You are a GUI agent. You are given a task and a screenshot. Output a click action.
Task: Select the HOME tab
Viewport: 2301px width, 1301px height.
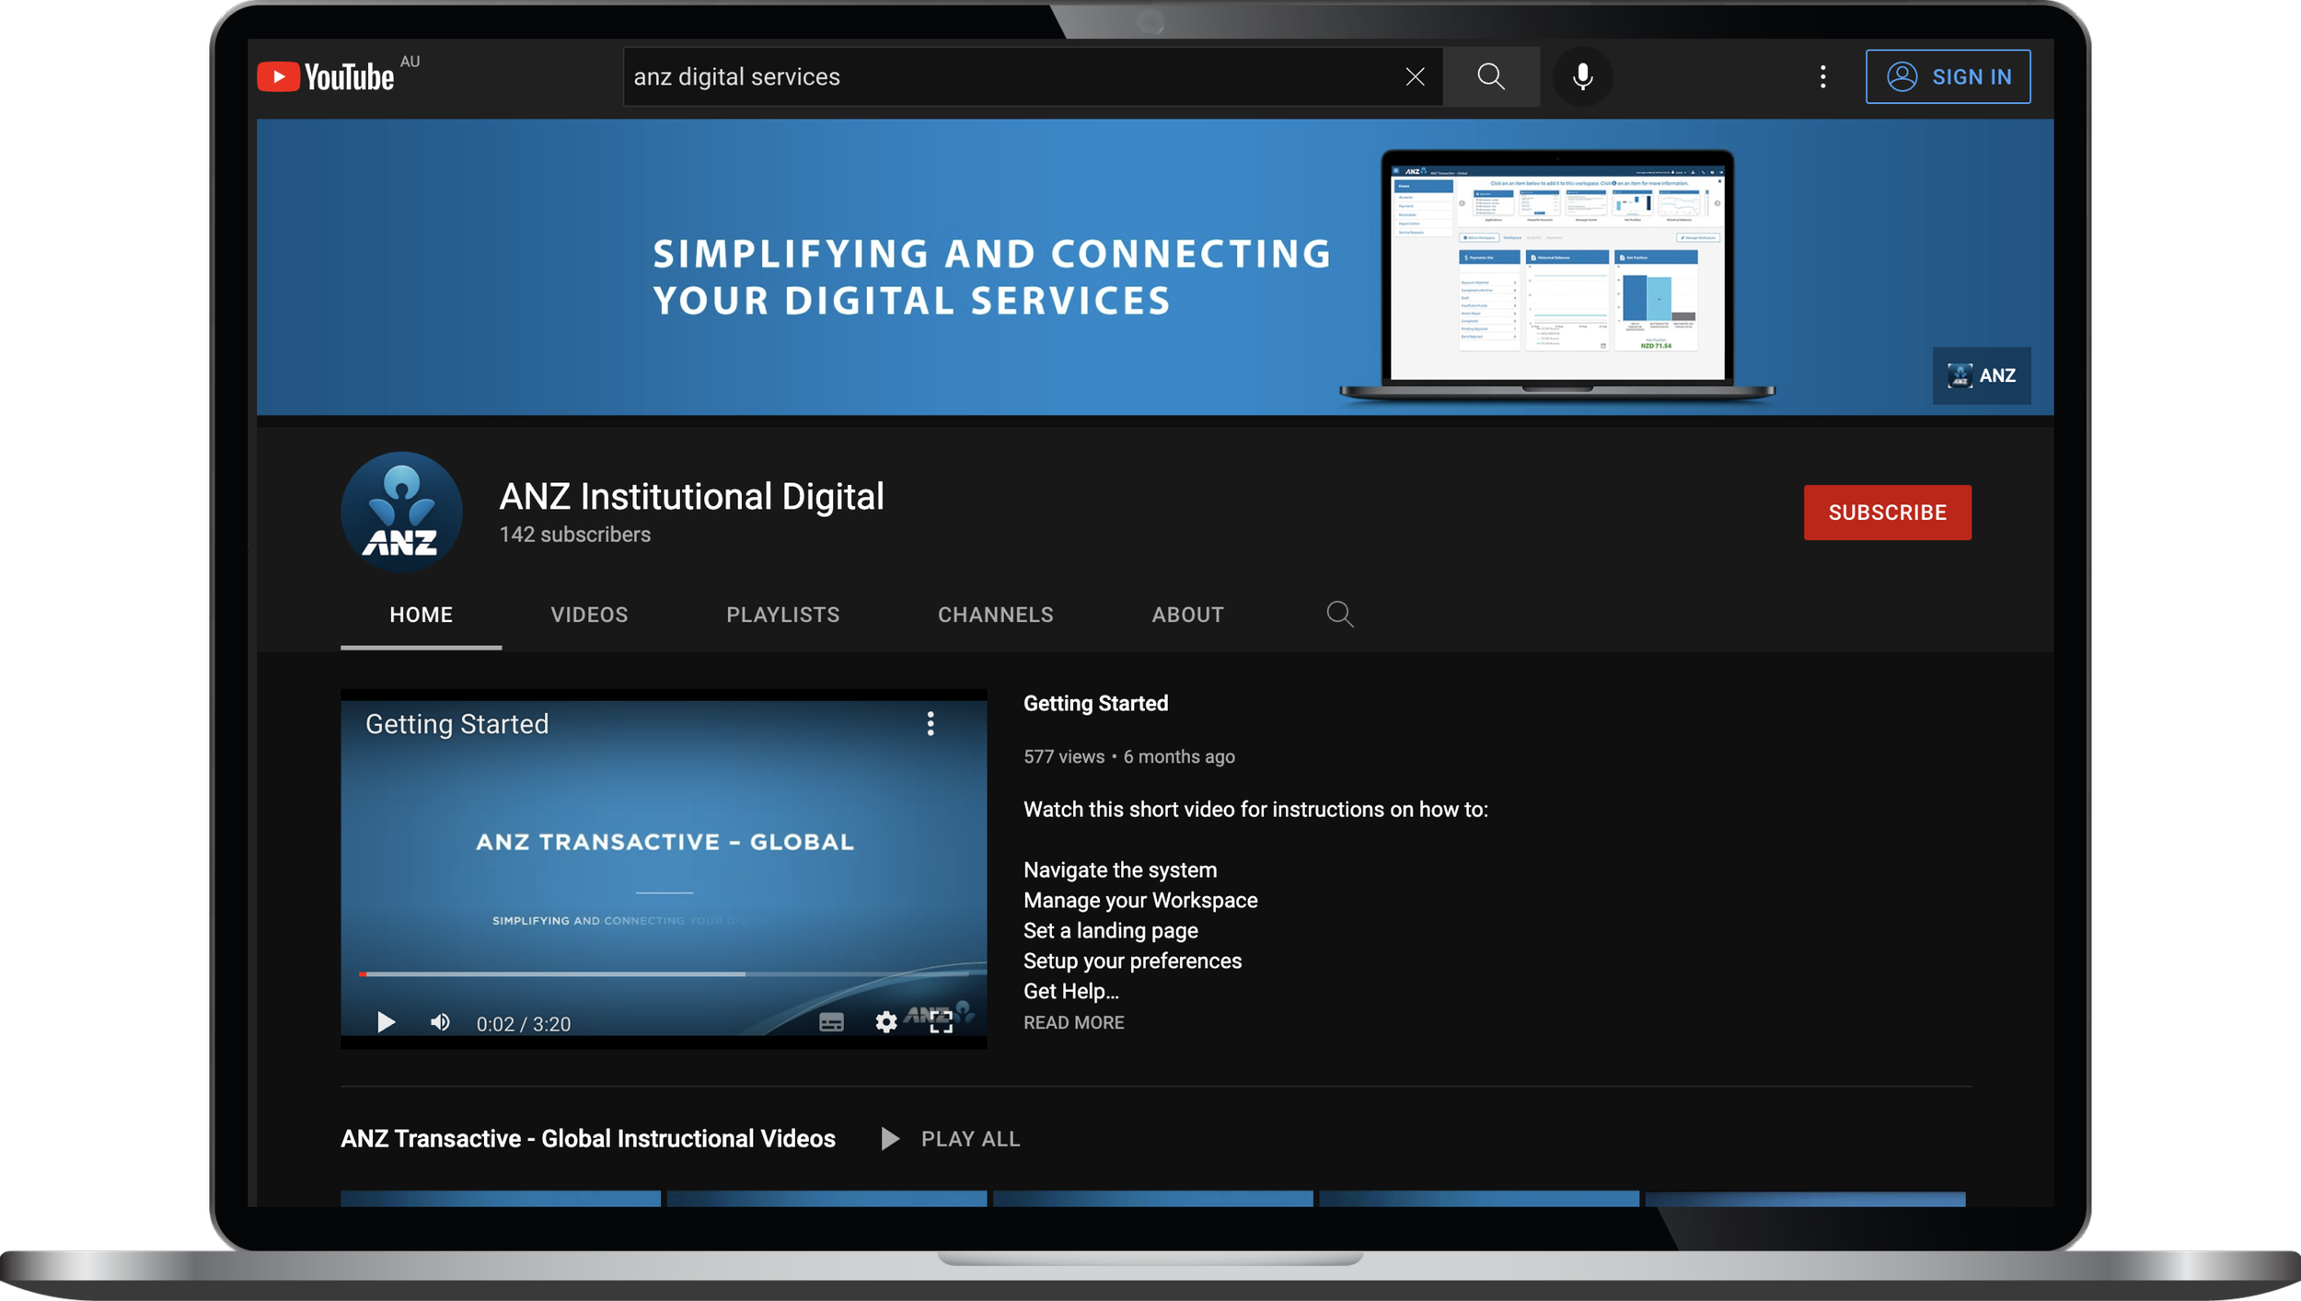pyautogui.click(x=421, y=615)
